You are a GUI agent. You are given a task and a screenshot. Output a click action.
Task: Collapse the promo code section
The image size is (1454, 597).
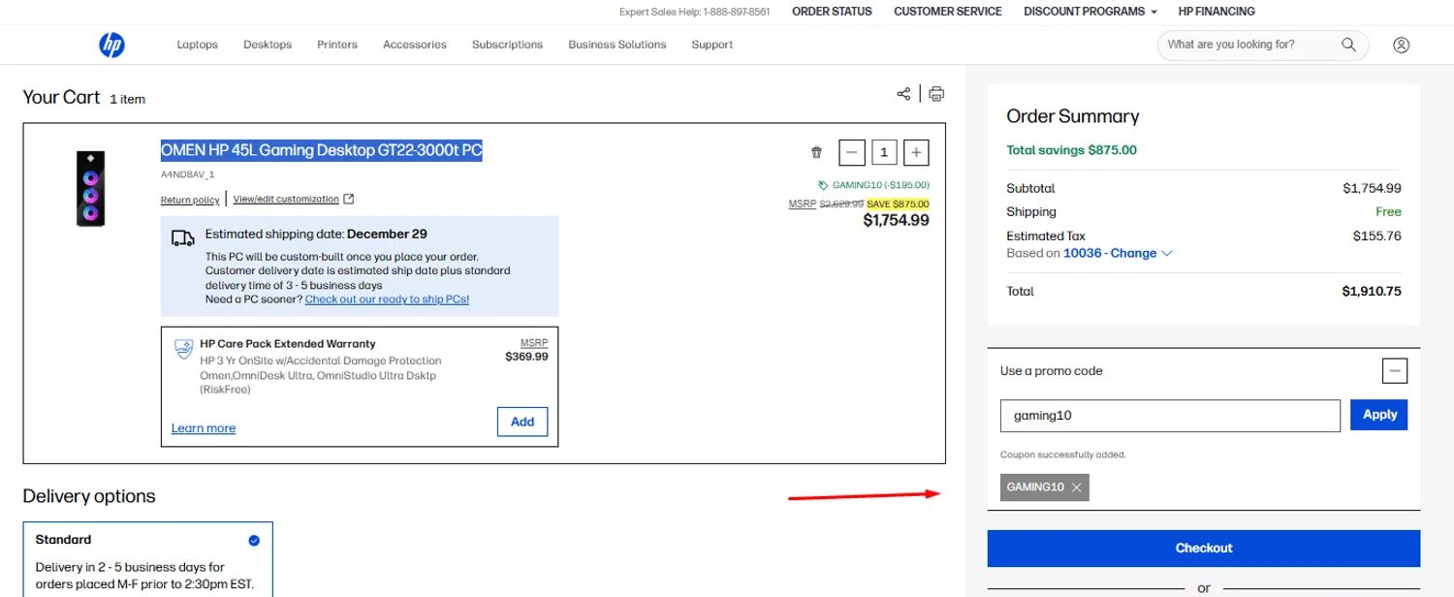(x=1395, y=370)
